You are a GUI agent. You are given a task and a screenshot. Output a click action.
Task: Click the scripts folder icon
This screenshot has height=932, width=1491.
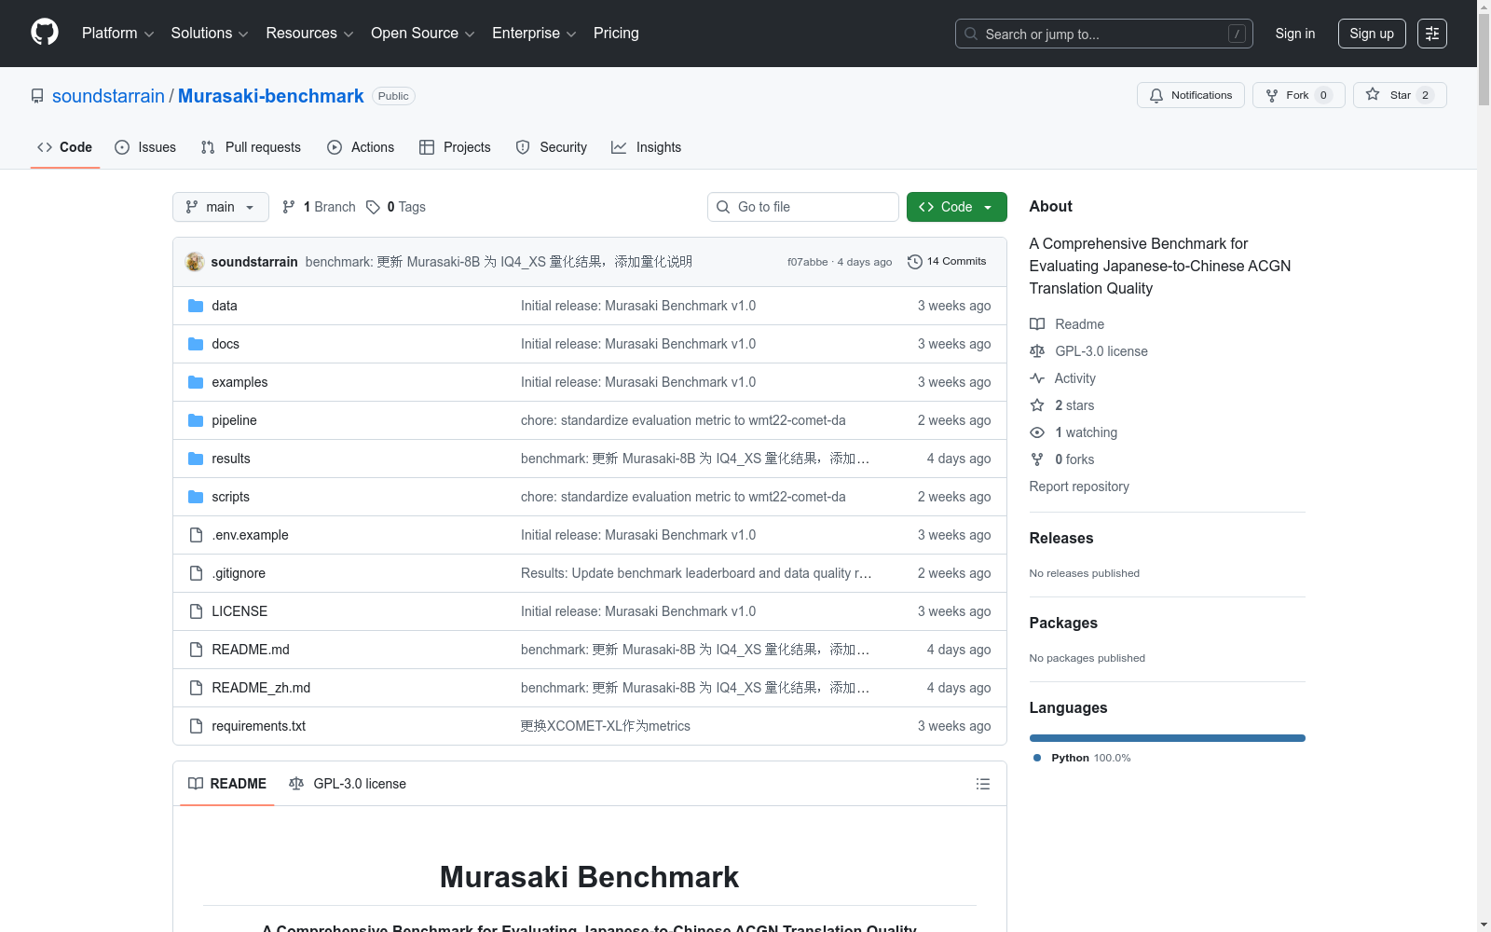[196, 497]
